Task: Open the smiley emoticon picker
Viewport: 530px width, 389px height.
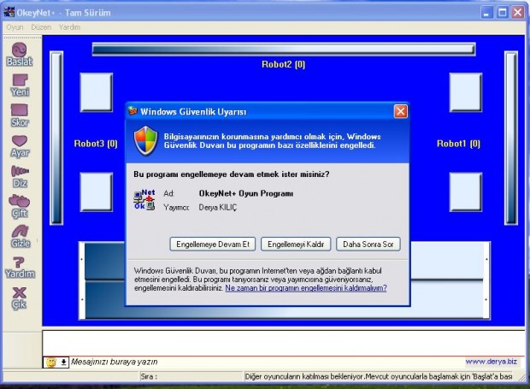Action: 51,362
